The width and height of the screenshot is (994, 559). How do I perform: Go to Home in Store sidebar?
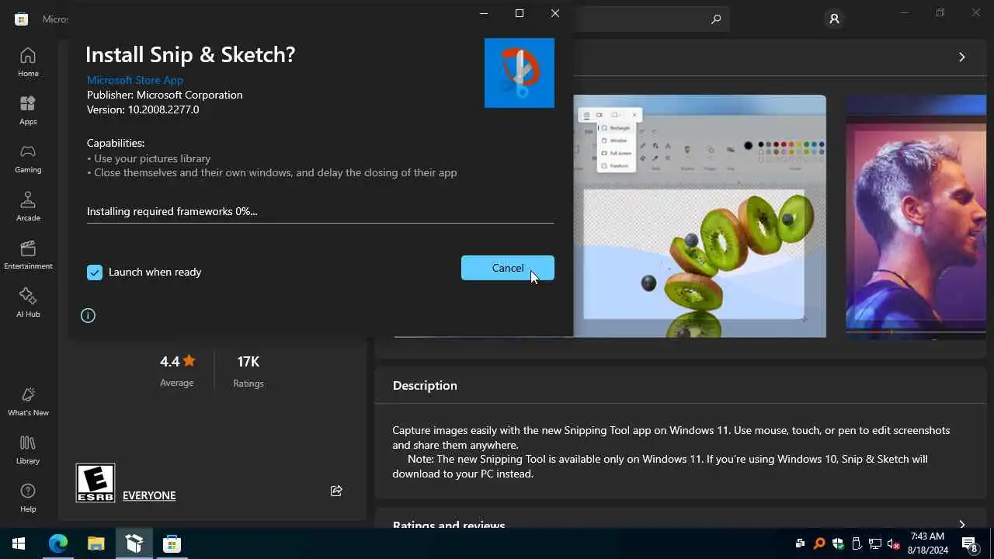click(x=28, y=62)
